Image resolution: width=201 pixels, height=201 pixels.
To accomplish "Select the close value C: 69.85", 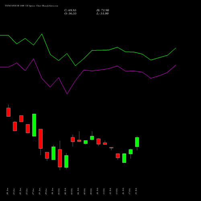I will click(70, 10).
